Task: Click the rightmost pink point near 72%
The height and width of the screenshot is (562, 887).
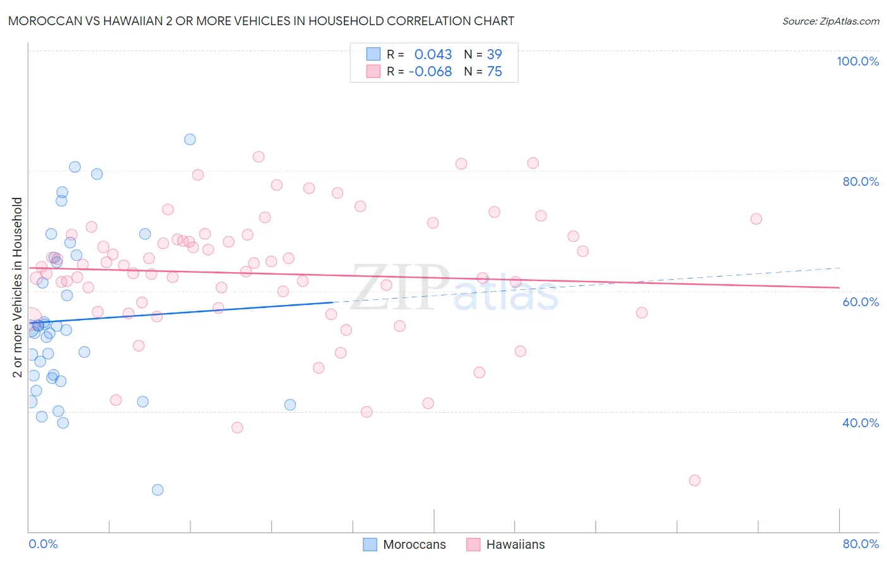Action: (x=756, y=219)
